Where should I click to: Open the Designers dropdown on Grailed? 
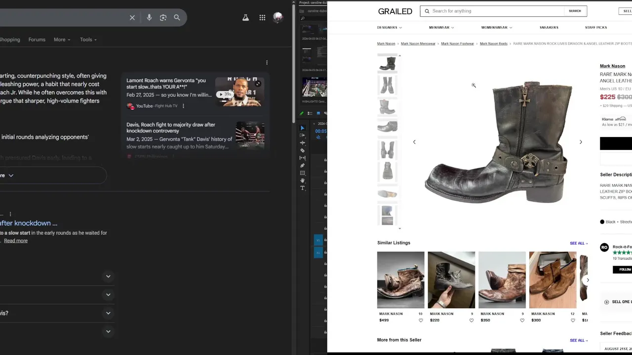coord(390,28)
